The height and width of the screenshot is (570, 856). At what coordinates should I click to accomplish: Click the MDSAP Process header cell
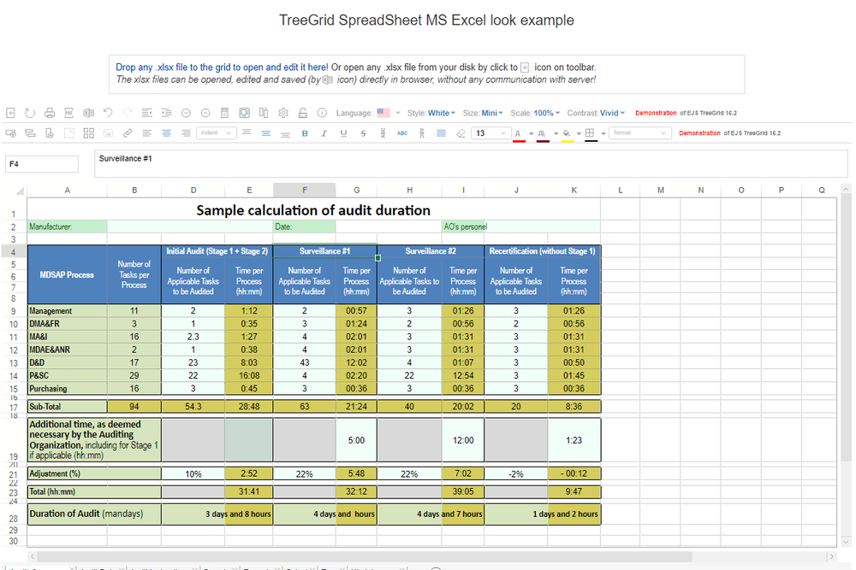(x=67, y=274)
